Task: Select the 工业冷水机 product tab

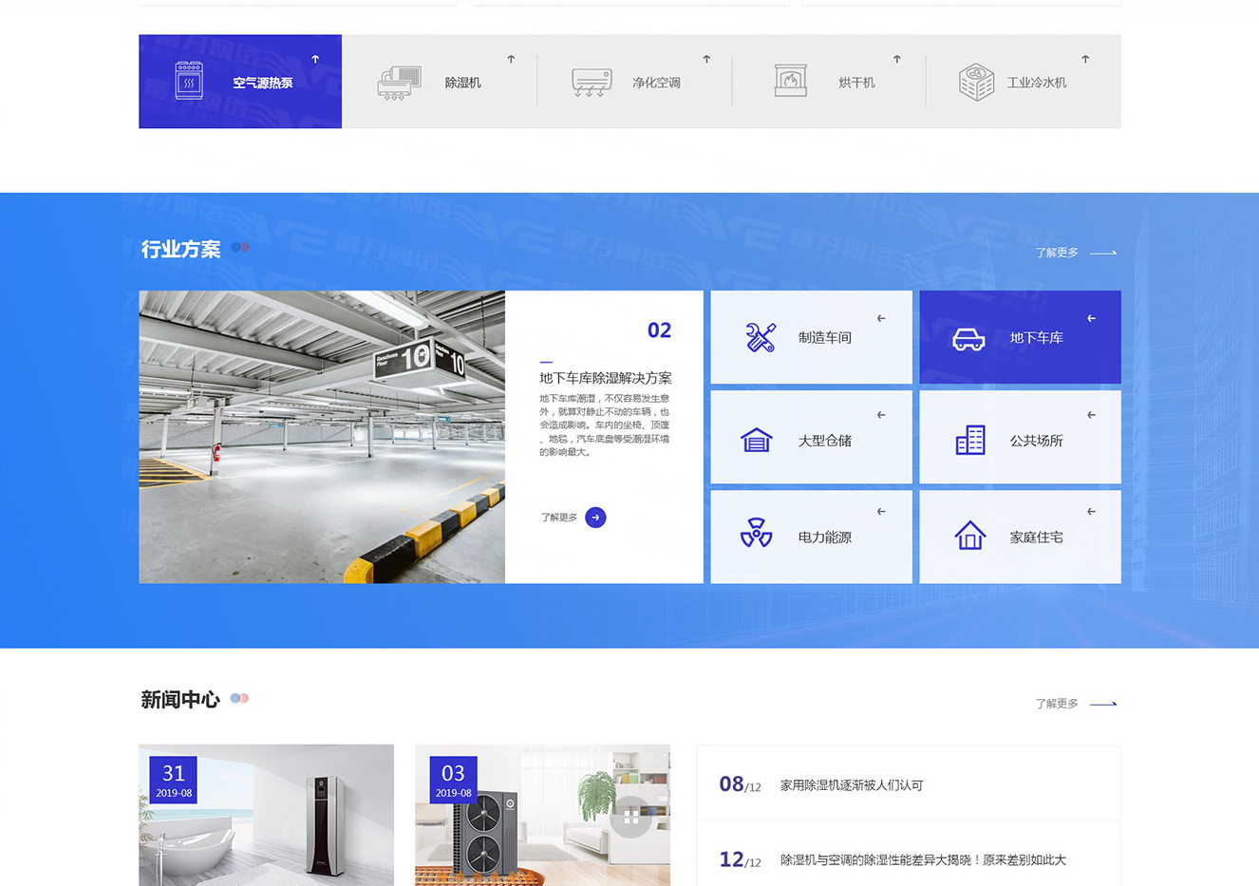Action: [x=1036, y=83]
